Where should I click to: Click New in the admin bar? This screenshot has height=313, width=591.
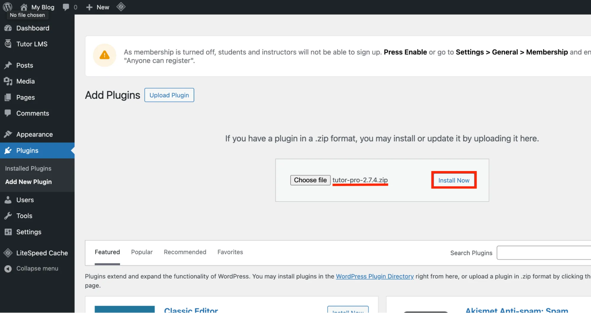tap(103, 7)
